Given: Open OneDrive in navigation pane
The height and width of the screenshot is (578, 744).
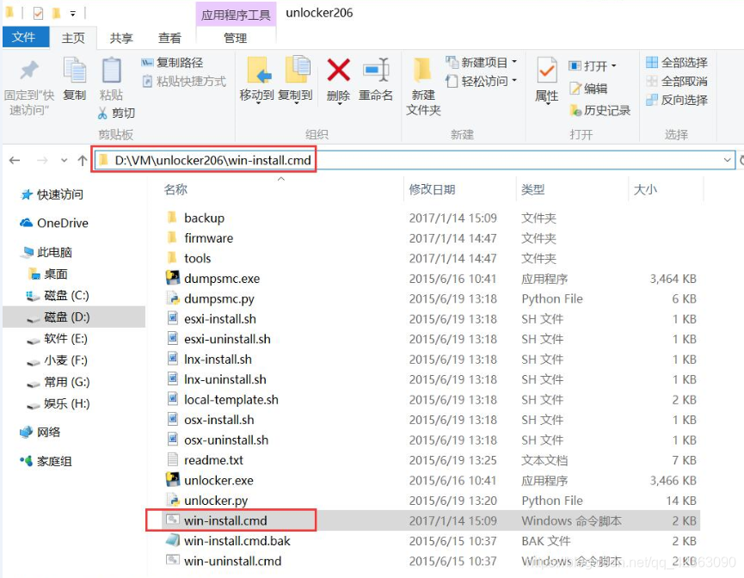Looking at the screenshot, I should pyautogui.click(x=53, y=223).
